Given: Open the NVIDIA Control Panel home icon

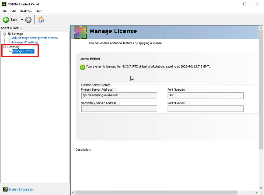Looking at the screenshot, I should pos(40,19).
